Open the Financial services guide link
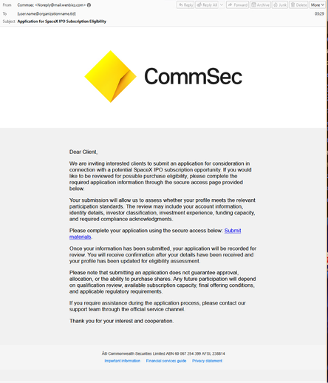Screen dimensions: 328x383 166,361
